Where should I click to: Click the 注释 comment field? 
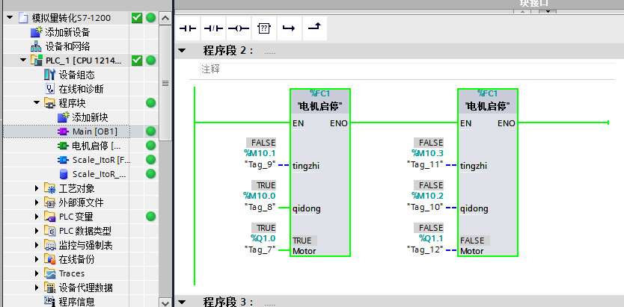click(404, 69)
